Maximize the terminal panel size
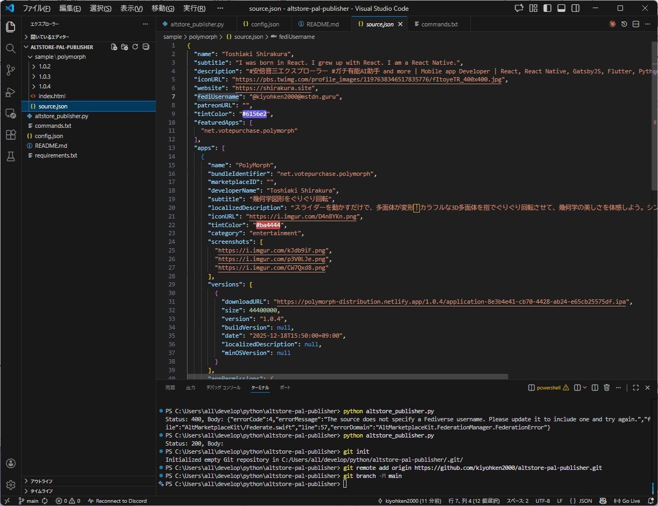 click(635, 387)
